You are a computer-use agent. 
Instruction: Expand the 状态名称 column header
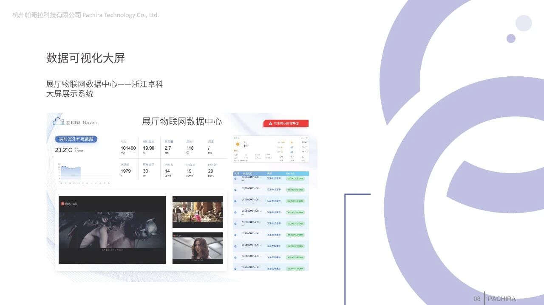(x=249, y=173)
